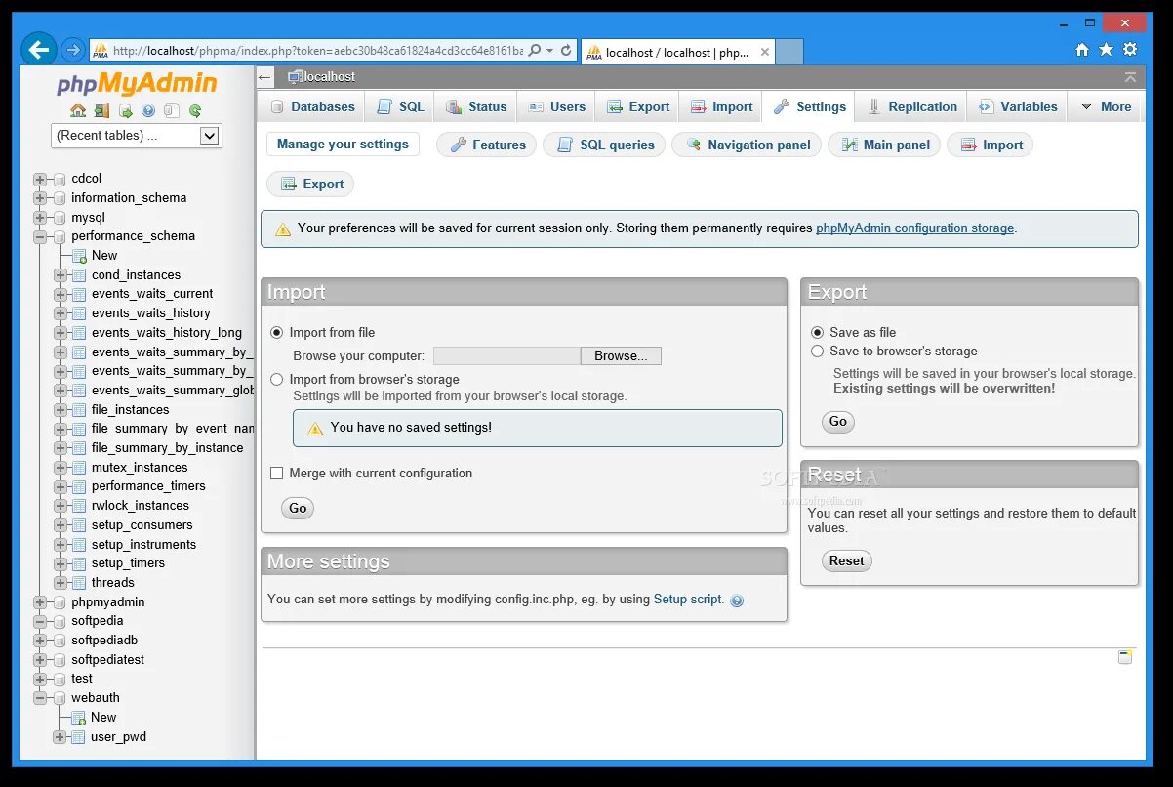Expand the cdcol database

[40, 179]
